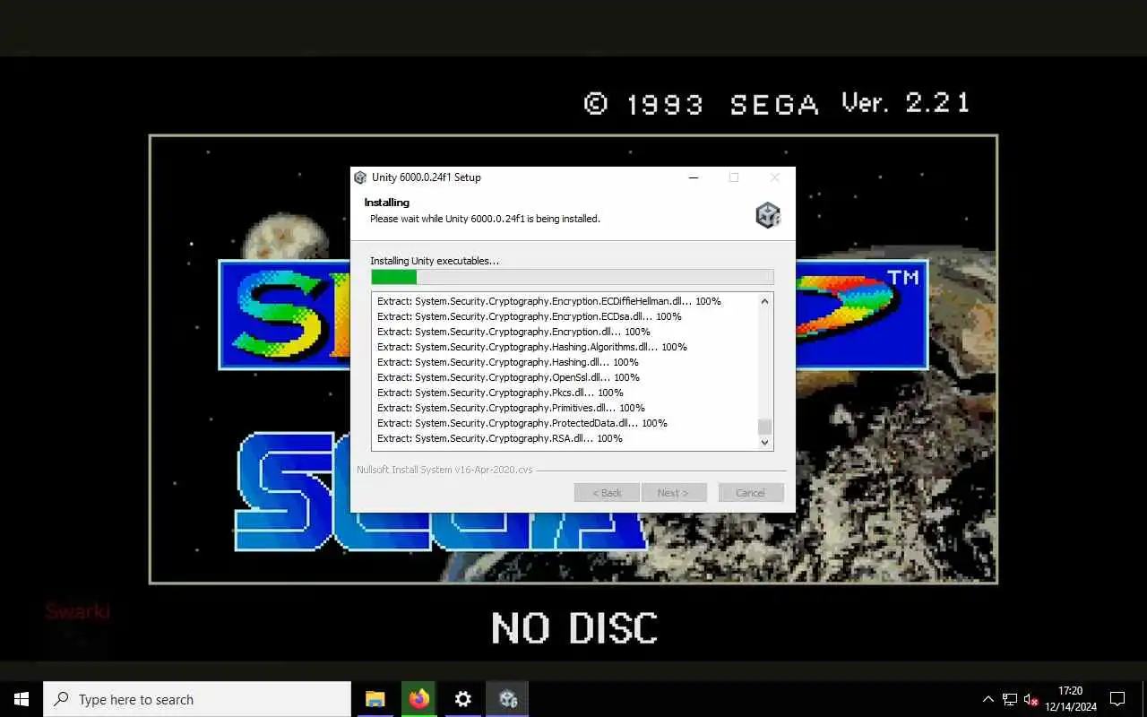Select the ECDiffieHellman.dll extract line

click(x=549, y=301)
